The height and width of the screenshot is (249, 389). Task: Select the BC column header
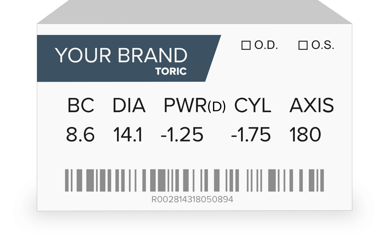pyautogui.click(x=81, y=105)
